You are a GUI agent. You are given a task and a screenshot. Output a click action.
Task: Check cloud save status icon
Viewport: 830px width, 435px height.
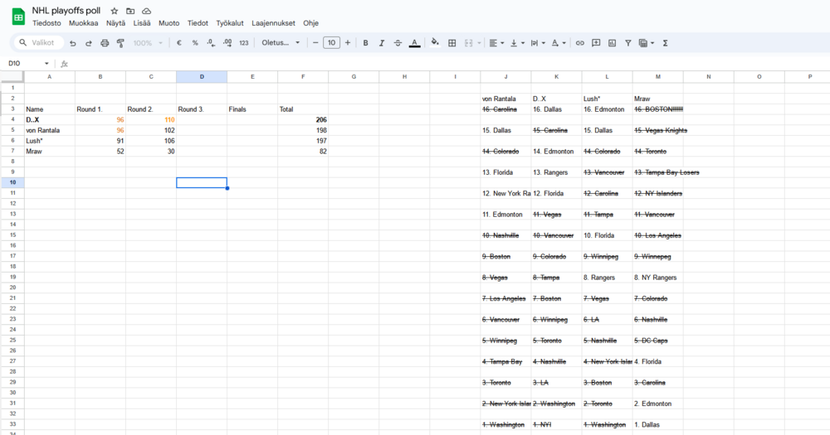pyautogui.click(x=147, y=11)
